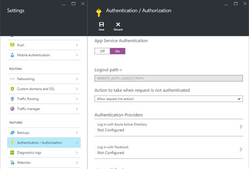Click the Discard X icon
Viewport: 249px width, 169px height.
click(118, 24)
